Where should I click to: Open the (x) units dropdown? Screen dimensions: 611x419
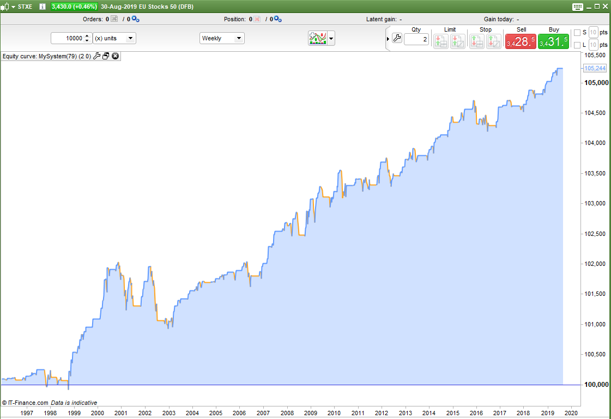pos(114,38)
